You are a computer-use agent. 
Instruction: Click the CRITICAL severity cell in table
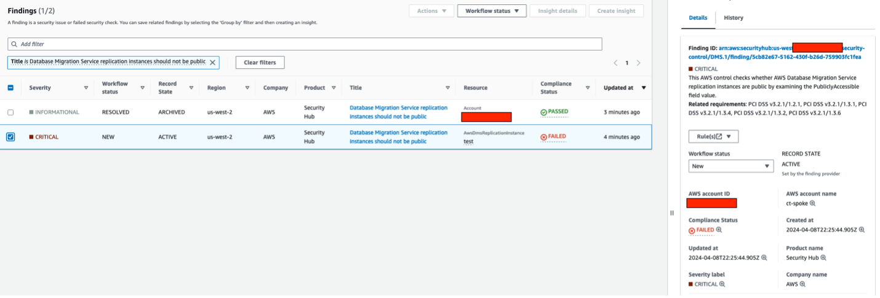[x=44, y=137]
